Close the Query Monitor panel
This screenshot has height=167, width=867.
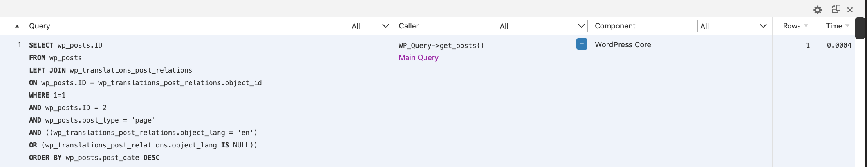pos(850,10)
